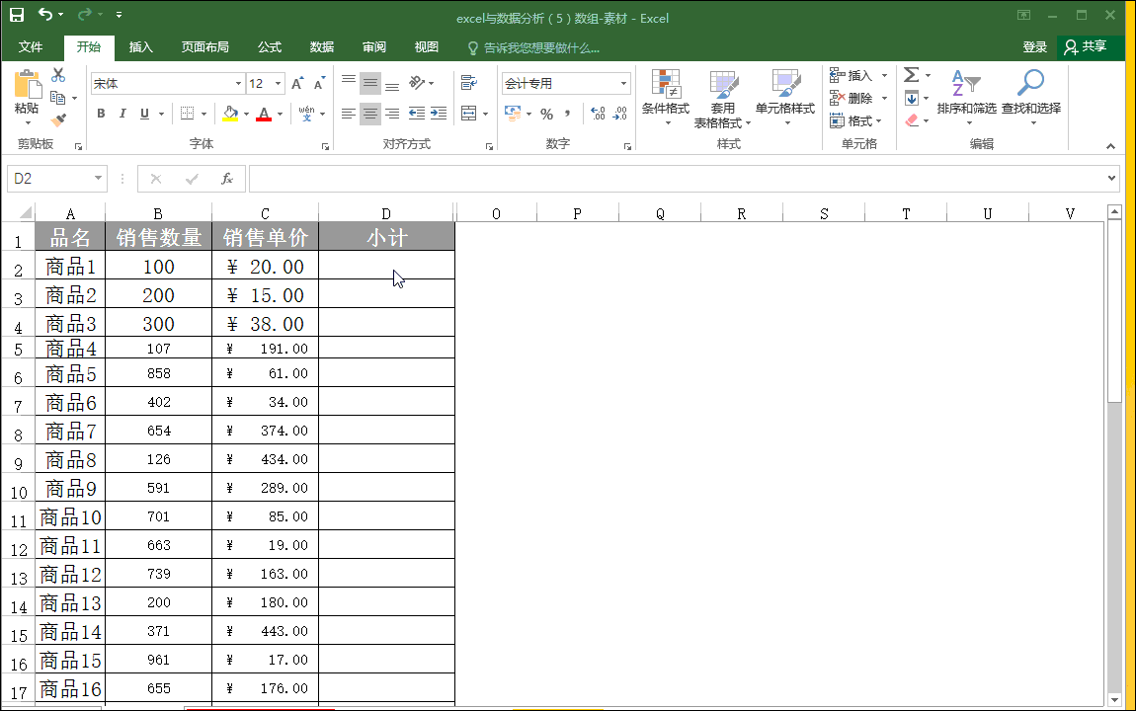Viewport: 1136px width, 711px height.
Task: Open fill color dropdown arrow
Action: click(x=246, y=114)
